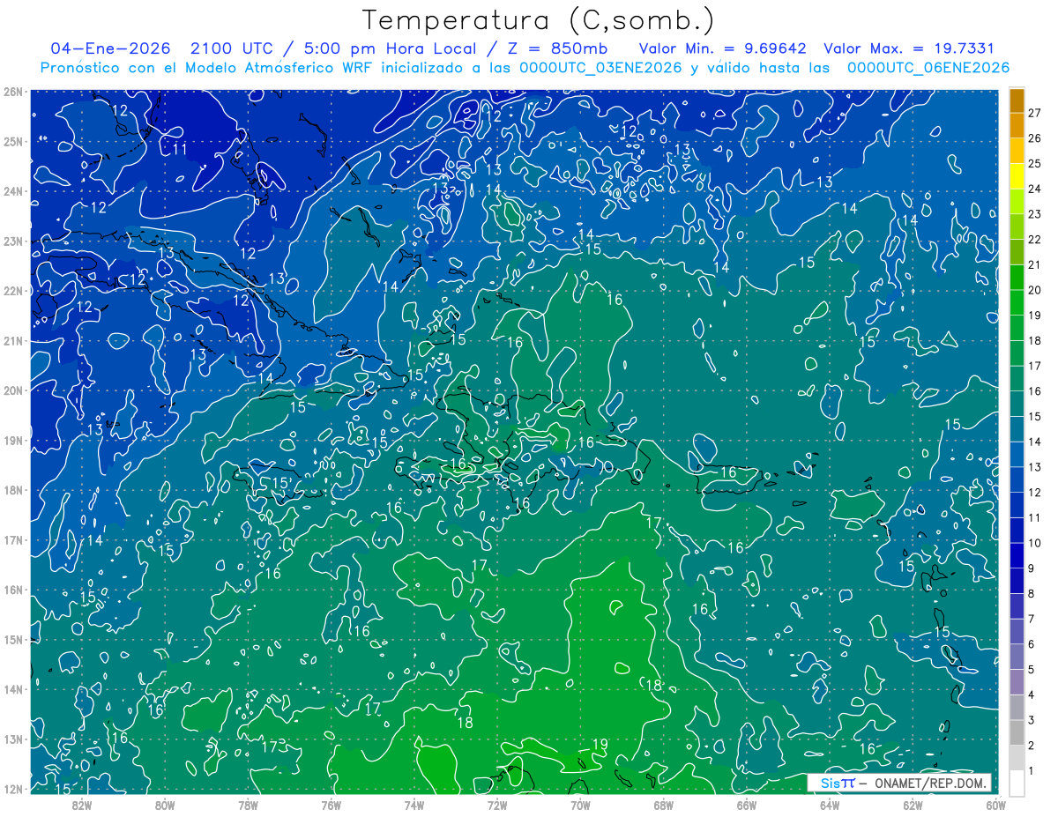Click the "76W" longitude label
Screen dimensions: 1058x817
coord(331,805)
